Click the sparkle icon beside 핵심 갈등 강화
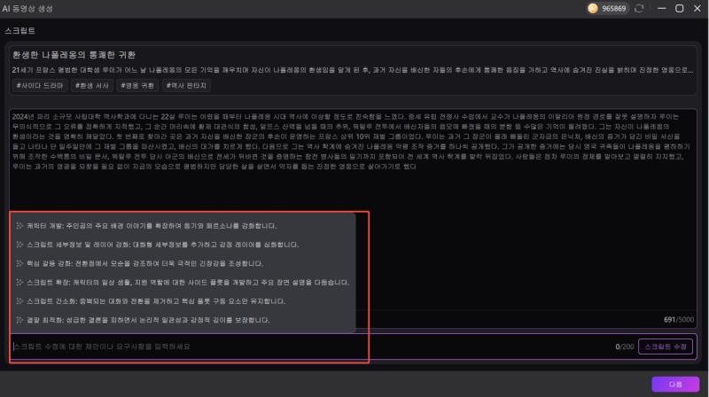The image size is (709, 397). tap(19, 263)
